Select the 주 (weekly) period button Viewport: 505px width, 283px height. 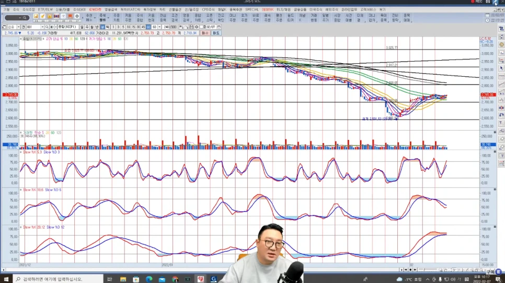pos(87,27)
